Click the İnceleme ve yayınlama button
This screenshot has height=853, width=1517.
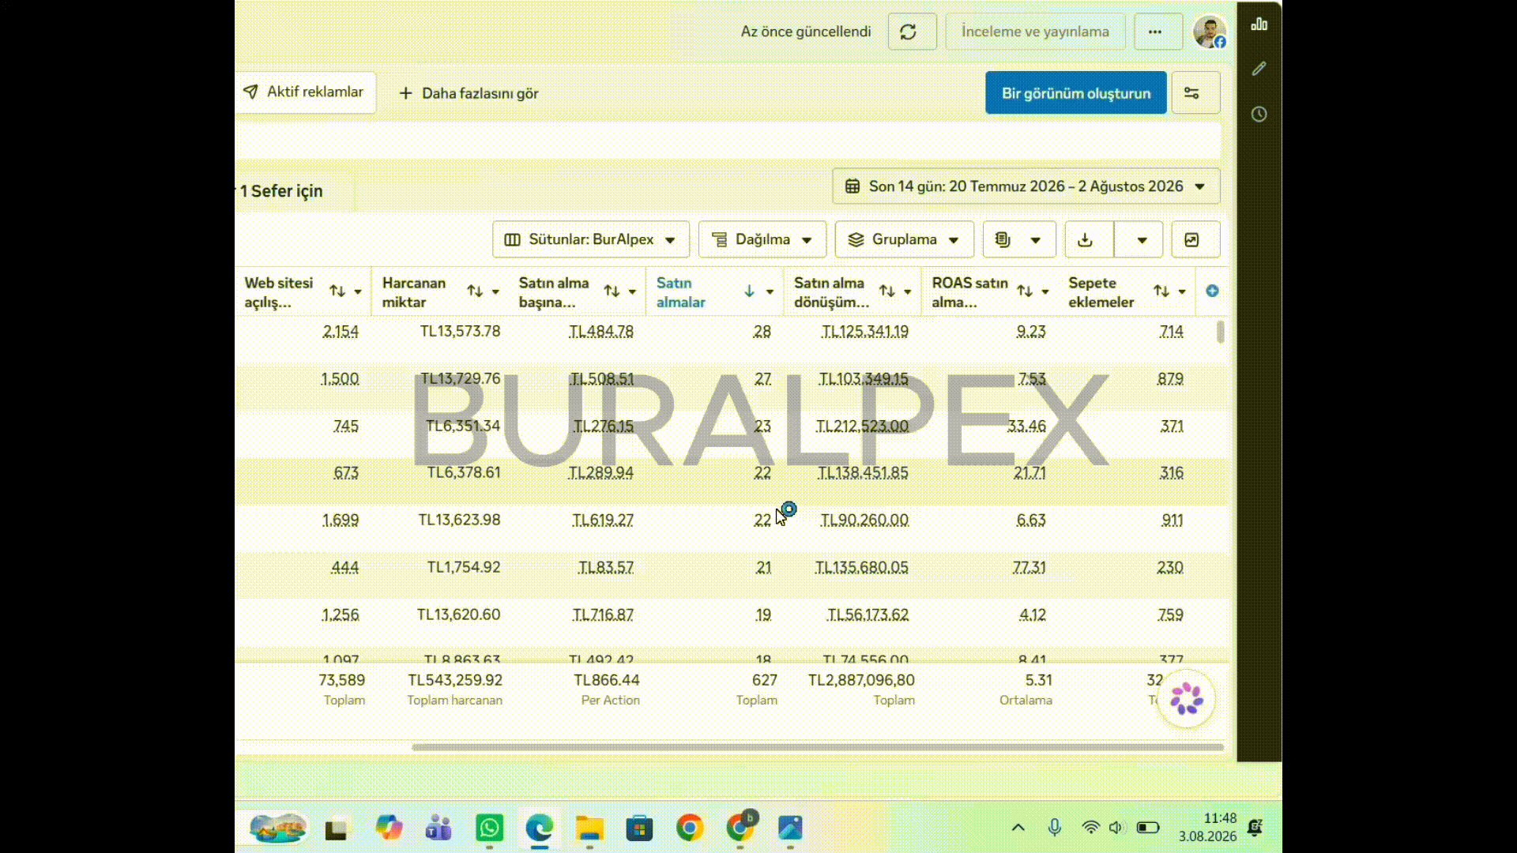coord(1035,32)
